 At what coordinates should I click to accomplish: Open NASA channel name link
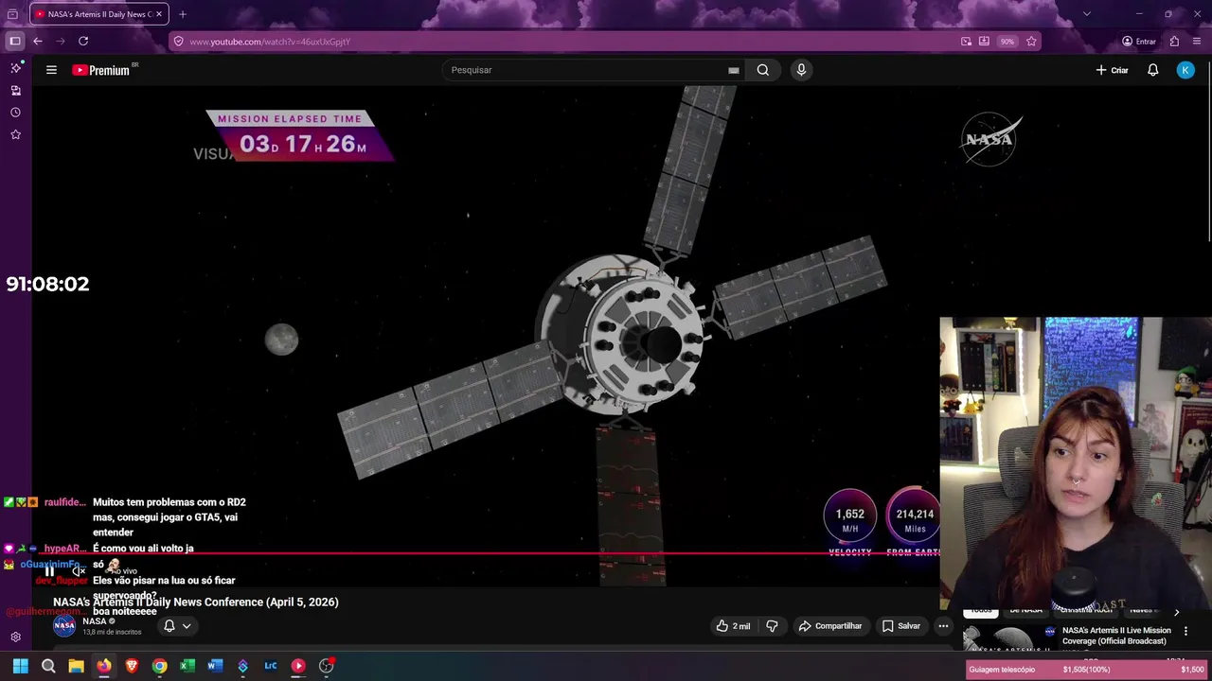tap(94, 621)
